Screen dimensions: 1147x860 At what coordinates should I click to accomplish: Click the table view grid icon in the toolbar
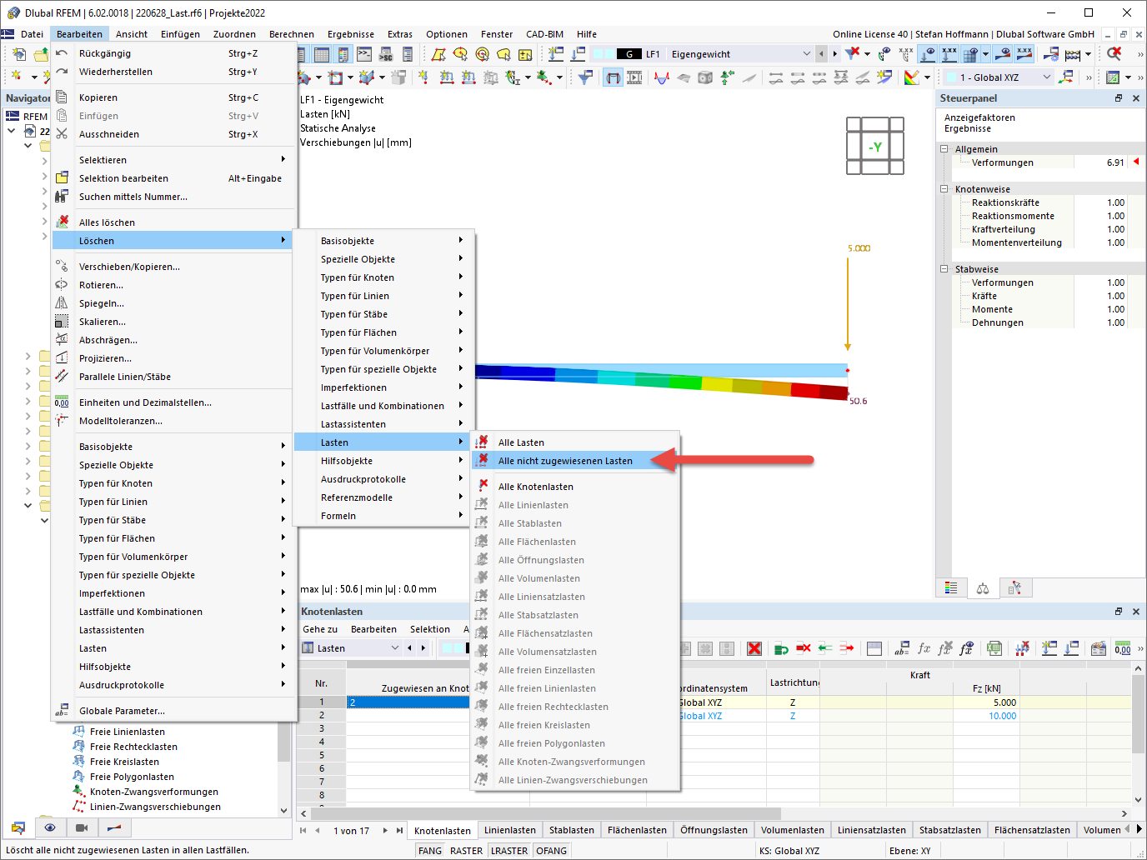(x=321, y=54)
